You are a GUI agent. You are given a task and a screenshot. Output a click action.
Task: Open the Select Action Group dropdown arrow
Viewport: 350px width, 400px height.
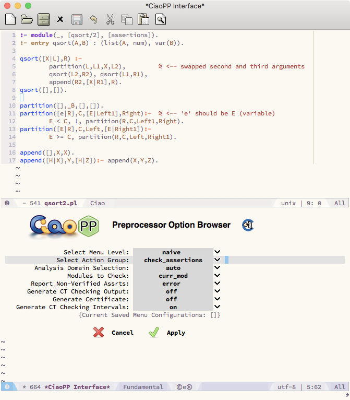(218, 260)
